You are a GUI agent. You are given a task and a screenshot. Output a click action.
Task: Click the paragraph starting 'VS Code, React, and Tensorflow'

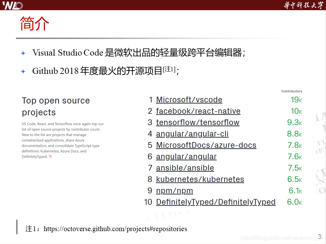62,140
